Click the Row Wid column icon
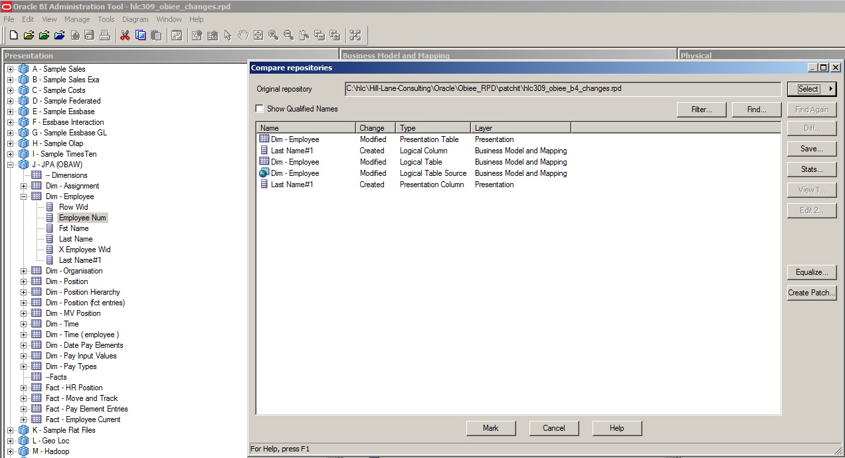The height and width of the screenshot is (458, 845). (50, 207)
